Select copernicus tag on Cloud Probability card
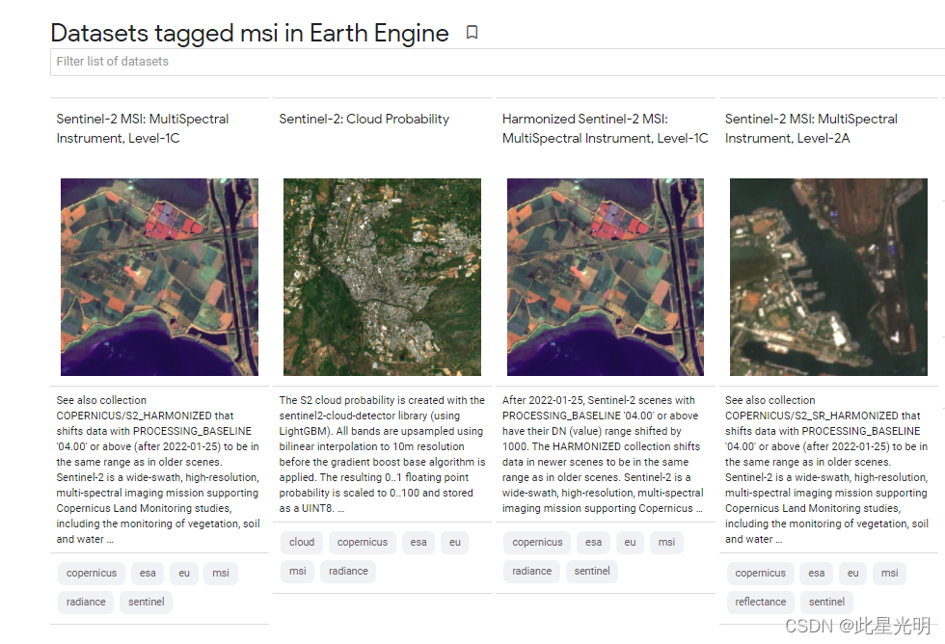This screenshot has height=644, width=945. coord(363,542)
